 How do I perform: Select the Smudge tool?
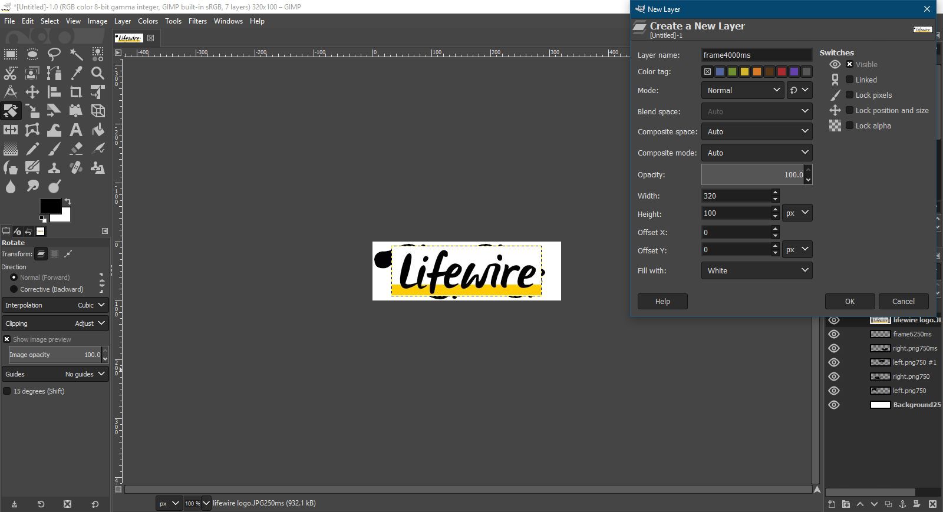(32, 186)
